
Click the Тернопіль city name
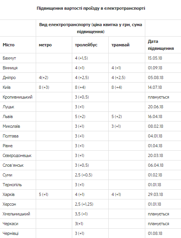pos(12,185)
